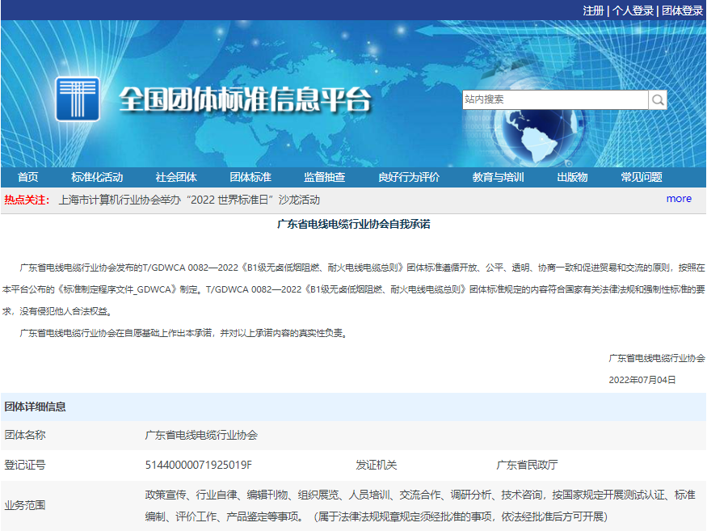
Task: Click the 全国团体标准信息平台 banner title
Action: [x=246, y=99]
